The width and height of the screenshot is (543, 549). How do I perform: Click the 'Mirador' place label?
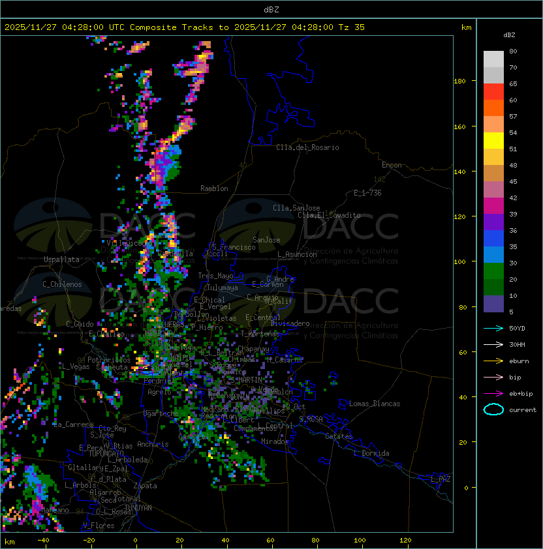pyautogui.click(x=275, y=441)
